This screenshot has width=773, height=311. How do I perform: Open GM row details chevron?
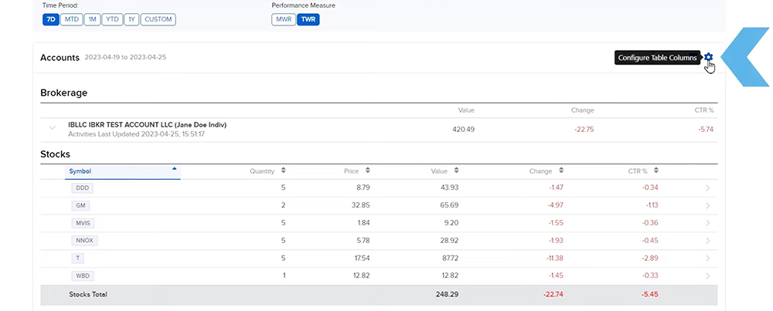click(x=708, y=206)
